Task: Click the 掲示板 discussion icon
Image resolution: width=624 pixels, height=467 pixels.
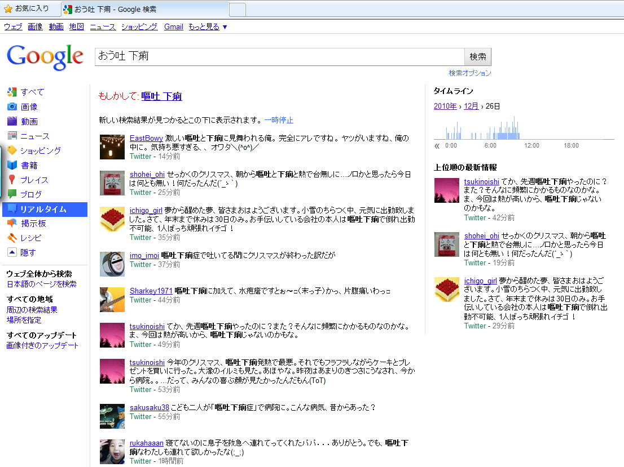Action: click(12, 224)
